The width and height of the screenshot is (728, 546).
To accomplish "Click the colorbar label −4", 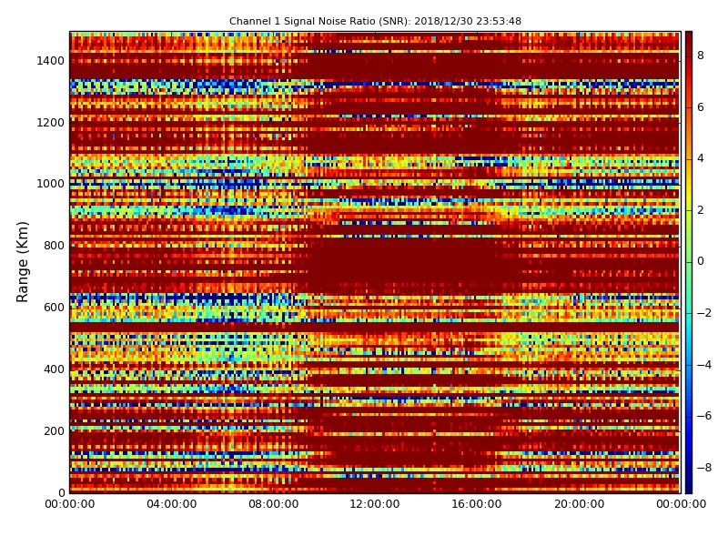I will point(704,365).
